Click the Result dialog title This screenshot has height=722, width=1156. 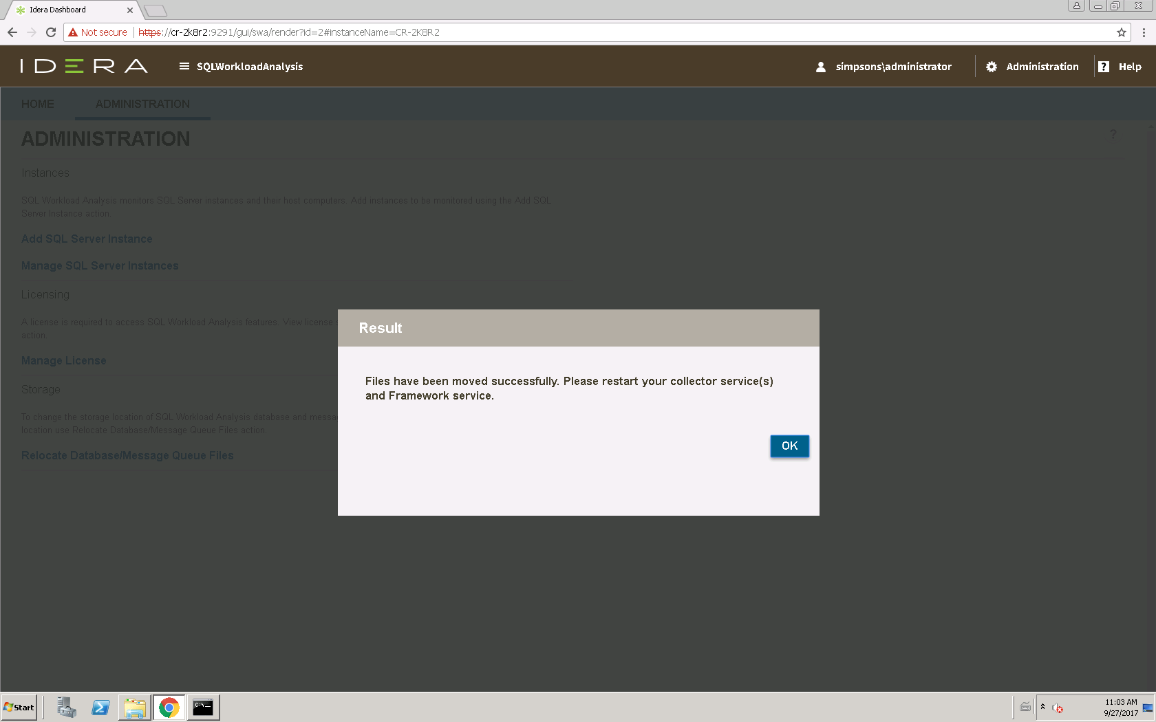pos(381,328)
